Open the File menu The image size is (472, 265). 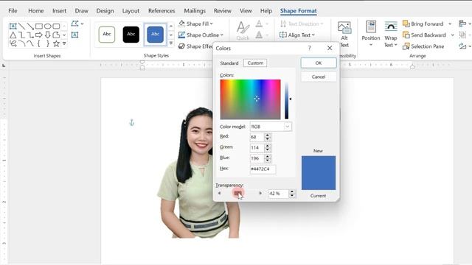click(13, 11)
